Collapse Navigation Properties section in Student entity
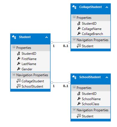This screenshot has width=117, height=127. (x=14, y=74)
